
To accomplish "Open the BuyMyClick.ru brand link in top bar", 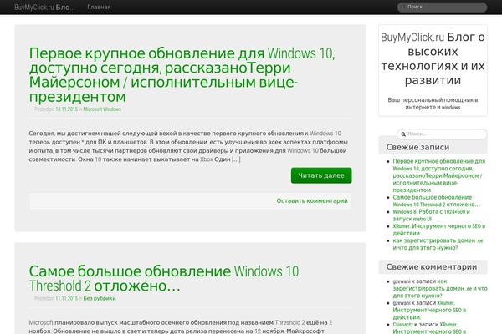I will 44,7.
